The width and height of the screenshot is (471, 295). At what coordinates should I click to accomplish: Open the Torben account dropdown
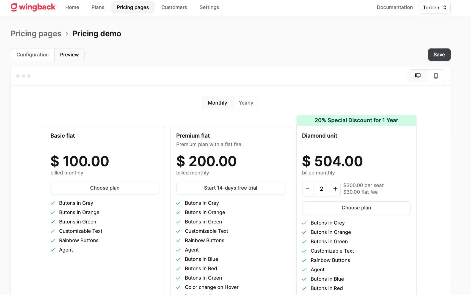[435, 7]
